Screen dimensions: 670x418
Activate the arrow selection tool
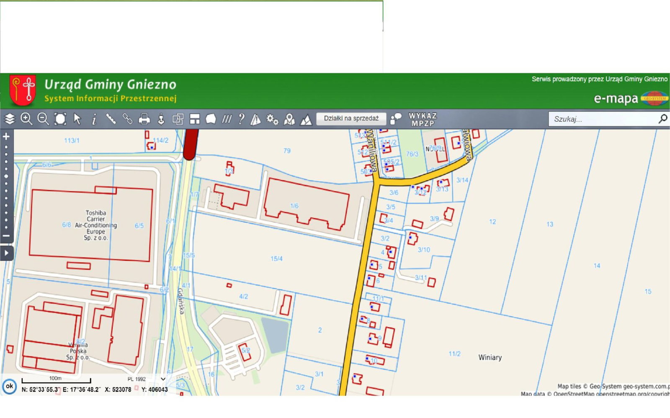click(77, 119)
